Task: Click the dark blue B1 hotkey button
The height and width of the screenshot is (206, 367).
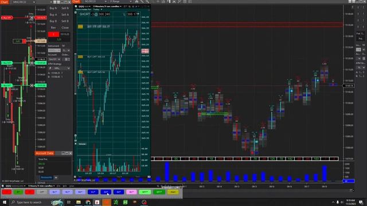Action: [93, 192]
